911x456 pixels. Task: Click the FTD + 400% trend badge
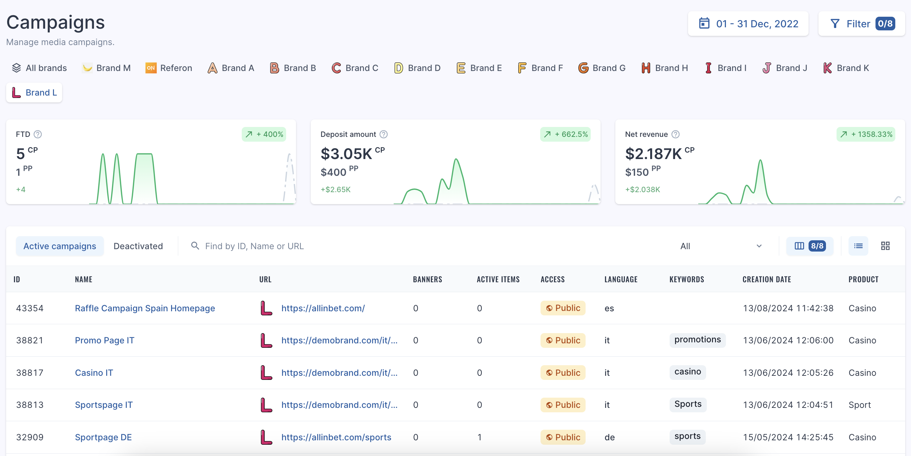(264, 134)
